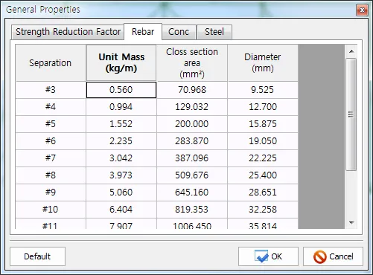Select the diameter cell 22.225
The width and height of the screenshot is (373, 275).
pyautogui.click(x=263, y=158)
